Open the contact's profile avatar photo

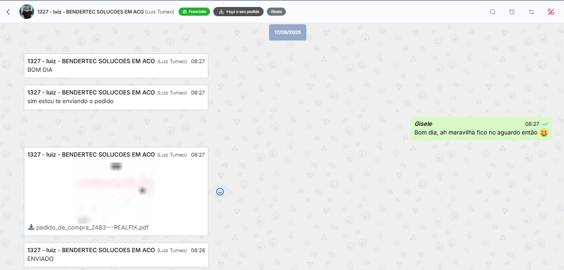click(x=27, y=12)
